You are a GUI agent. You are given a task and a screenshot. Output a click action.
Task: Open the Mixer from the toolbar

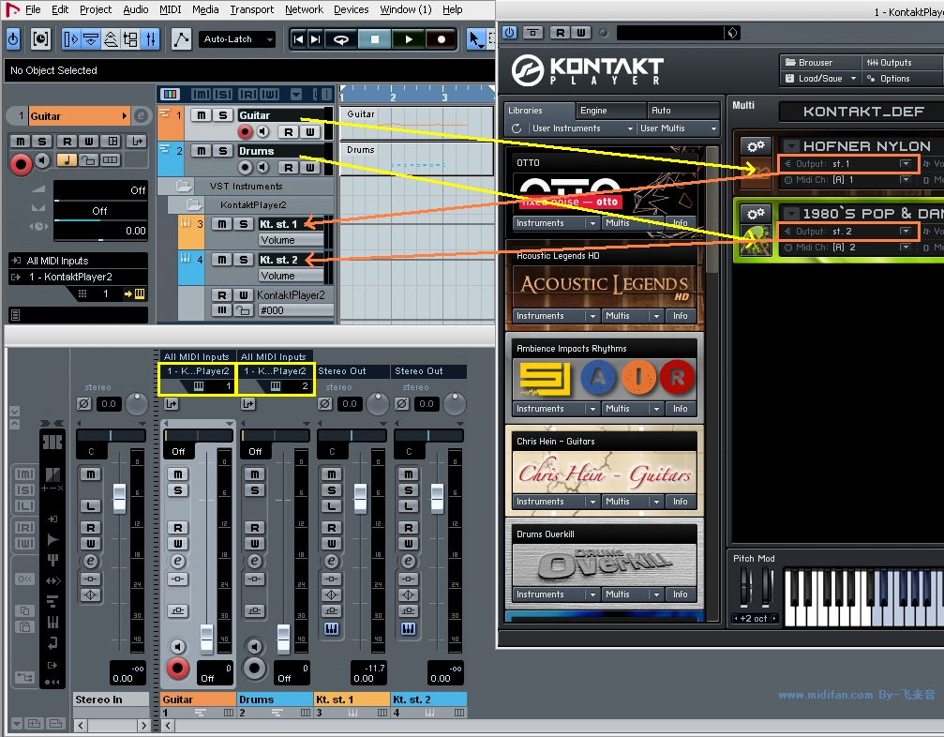tap(151, 39)
